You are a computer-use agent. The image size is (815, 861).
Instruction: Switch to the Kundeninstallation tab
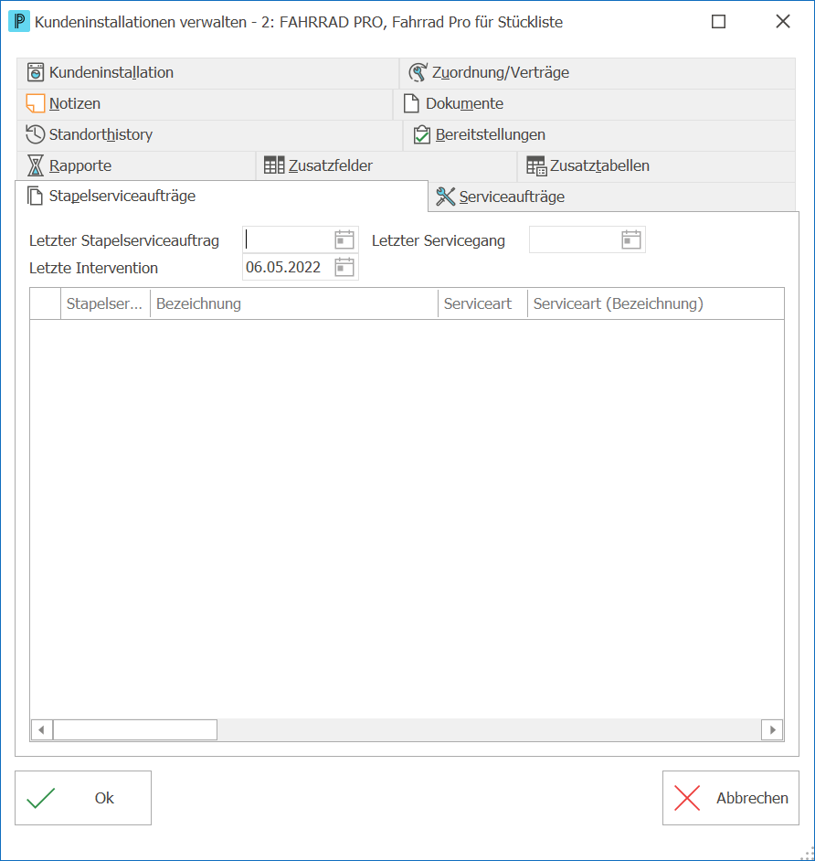pos(208,73)
